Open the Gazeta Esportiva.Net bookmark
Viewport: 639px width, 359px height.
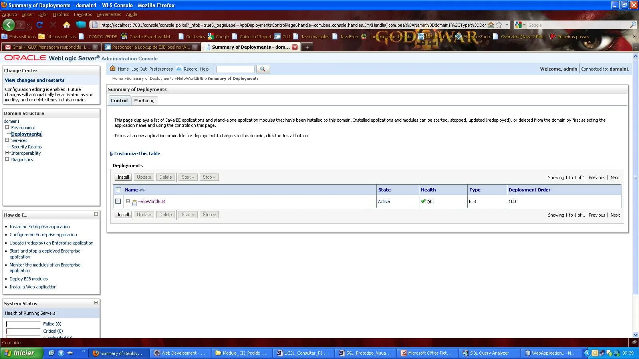(148, 36)
